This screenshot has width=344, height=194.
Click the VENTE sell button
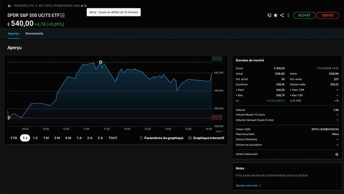[x=328, y=15]
